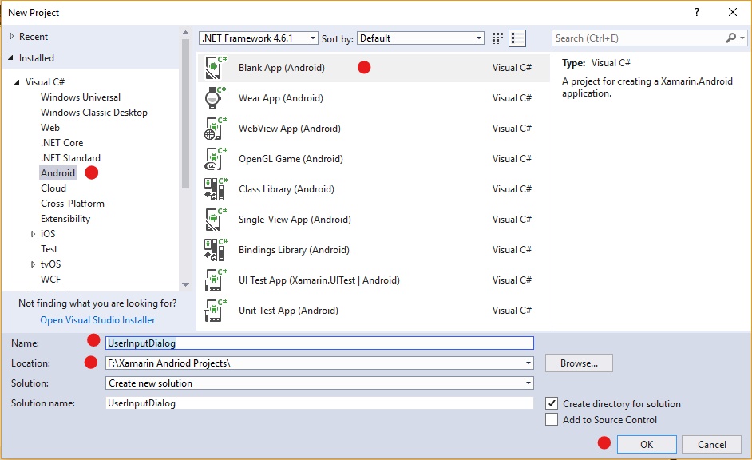
Task: Select the WCF category
Action: (x=50, y=280)
